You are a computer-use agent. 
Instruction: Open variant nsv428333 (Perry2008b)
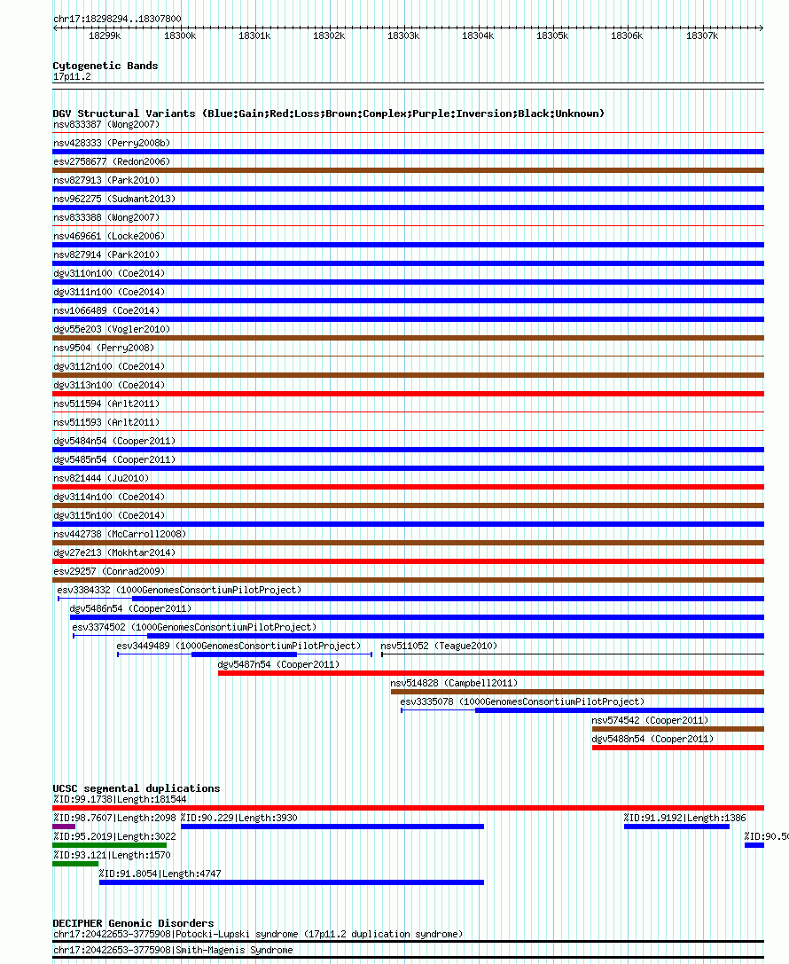112,143
